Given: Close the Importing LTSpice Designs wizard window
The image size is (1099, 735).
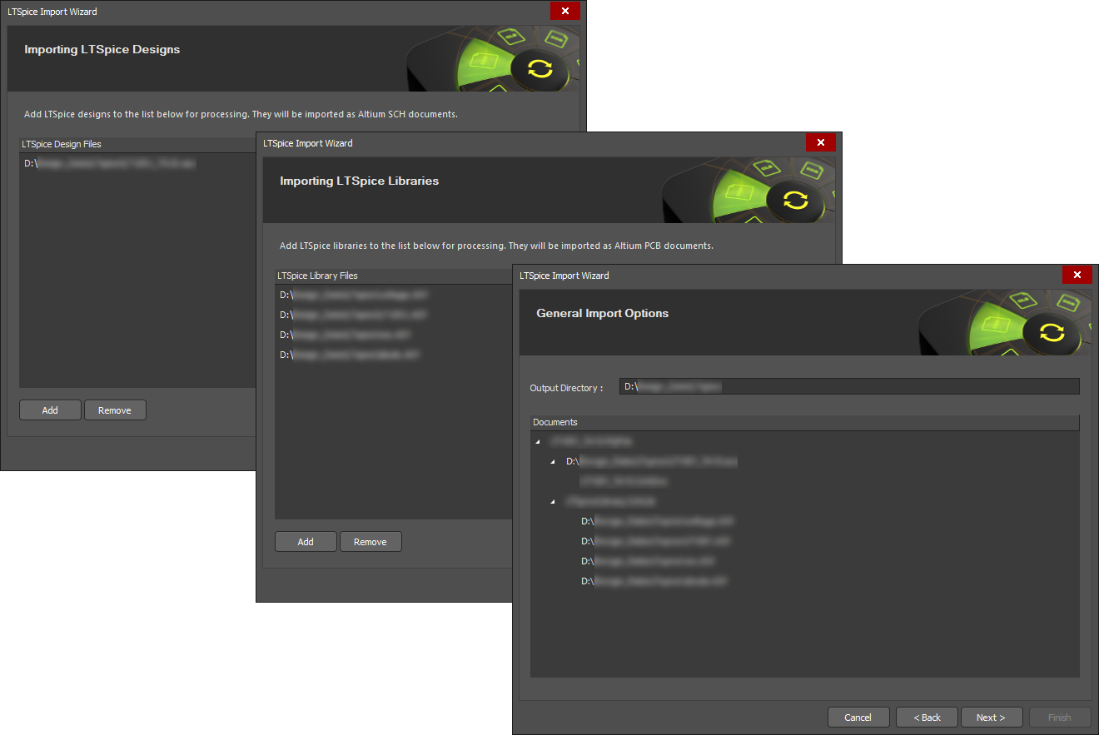Looking at the screenshot, I should (x=565, y=11).
